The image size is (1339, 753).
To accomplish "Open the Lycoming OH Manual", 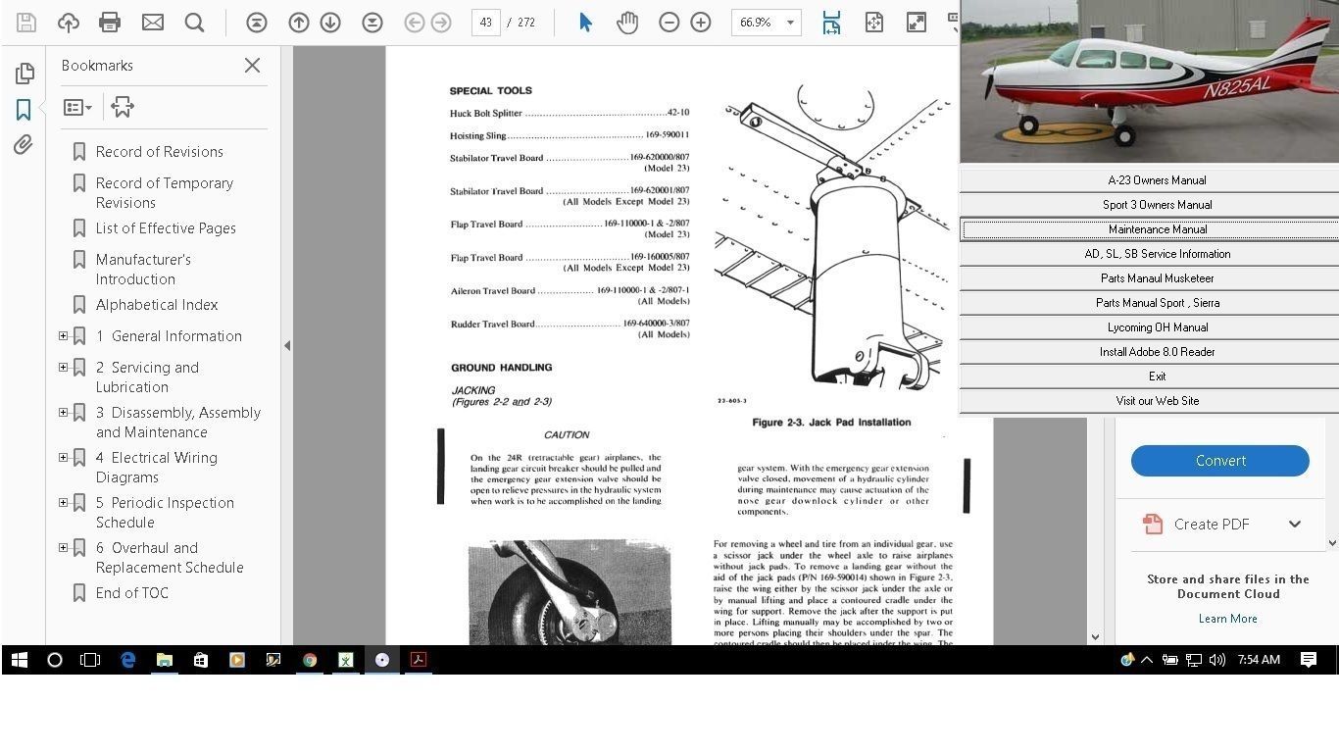I will (1149, 327).
